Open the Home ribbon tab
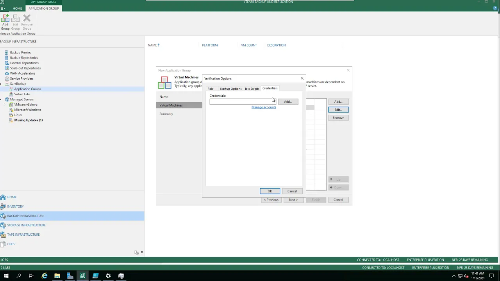The image size is (500, 281). coord(17,8)
